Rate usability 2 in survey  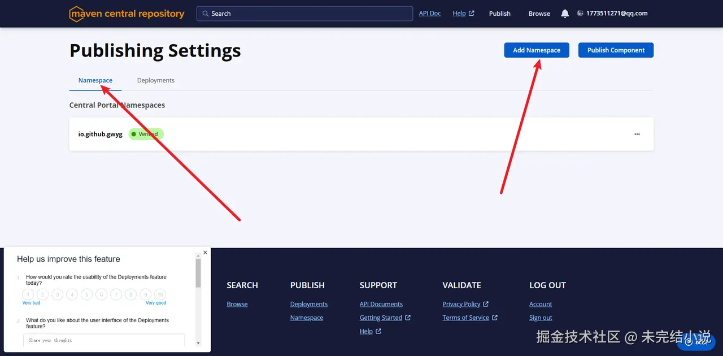coord(43,294)
